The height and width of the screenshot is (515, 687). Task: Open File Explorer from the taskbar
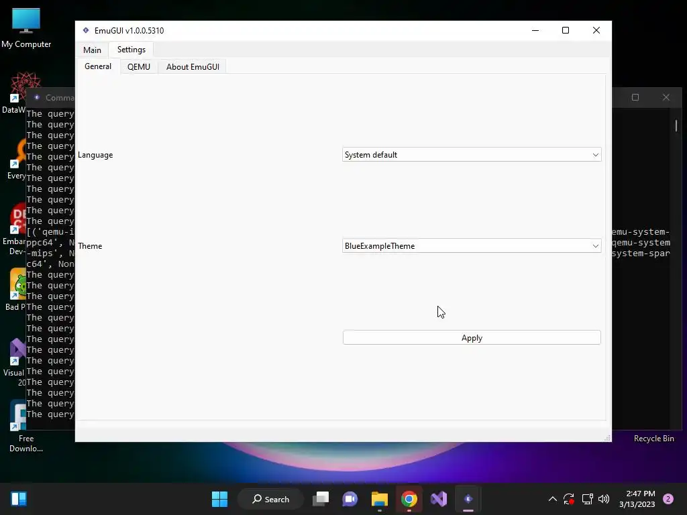coord(380,499)
